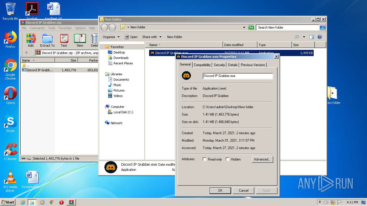Image resolution: width=367 pixels, height=206 pixels.
Task: Open the change view options dropdown arrow
Action: tap(304, 37)
